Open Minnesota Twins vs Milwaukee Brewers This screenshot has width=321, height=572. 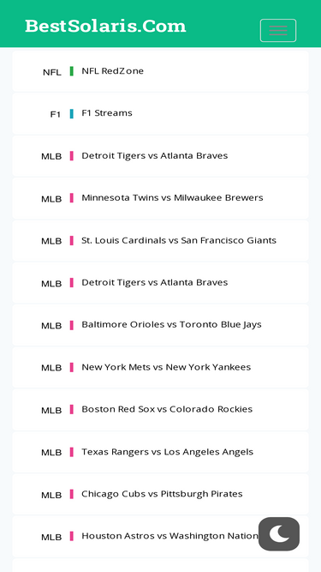[161, 198]
